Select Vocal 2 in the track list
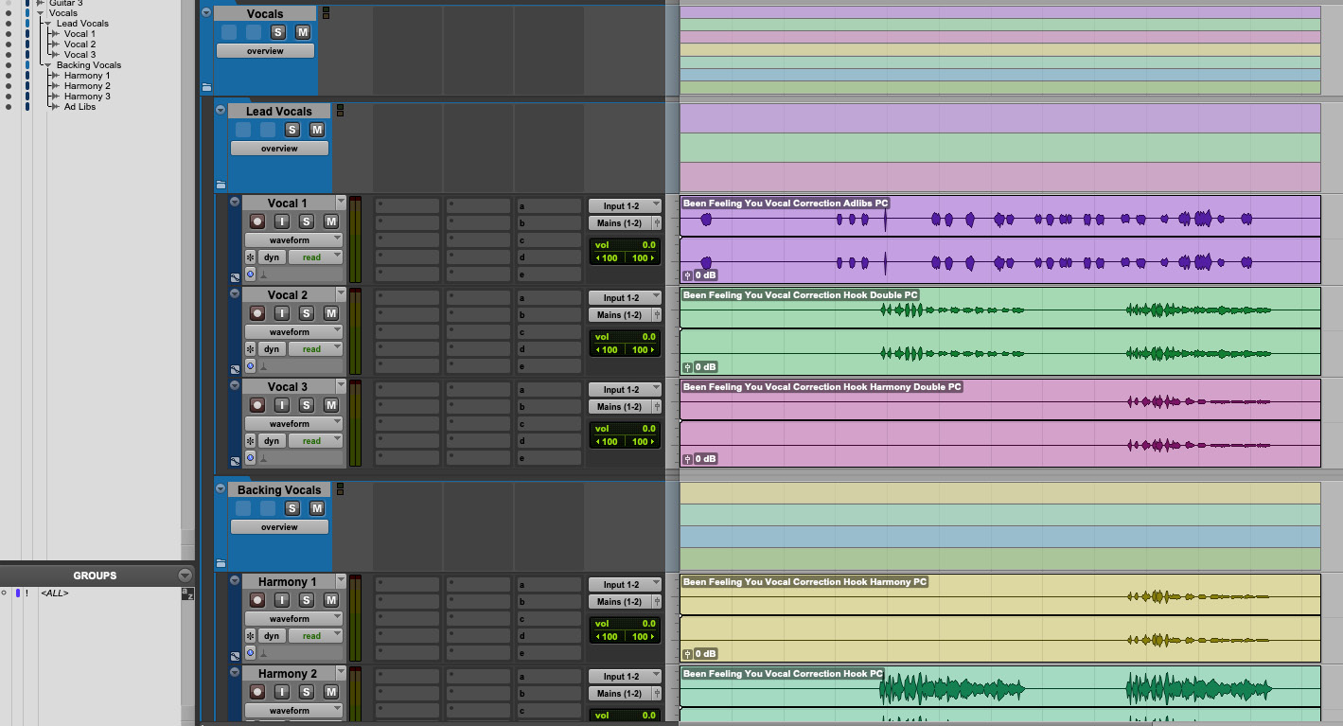Screen dimensions: 1343x726 point(80,44)
